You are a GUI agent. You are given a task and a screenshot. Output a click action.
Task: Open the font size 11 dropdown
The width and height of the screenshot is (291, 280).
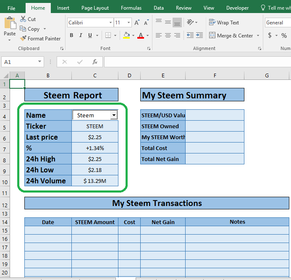click(x=128, y=22)
